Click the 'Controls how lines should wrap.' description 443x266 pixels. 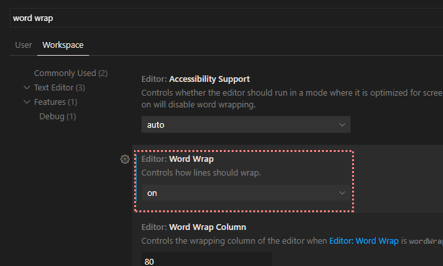pos(201,172)
